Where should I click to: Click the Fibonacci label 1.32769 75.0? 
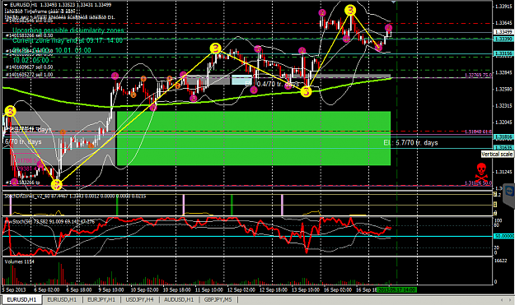click(478, 76)
